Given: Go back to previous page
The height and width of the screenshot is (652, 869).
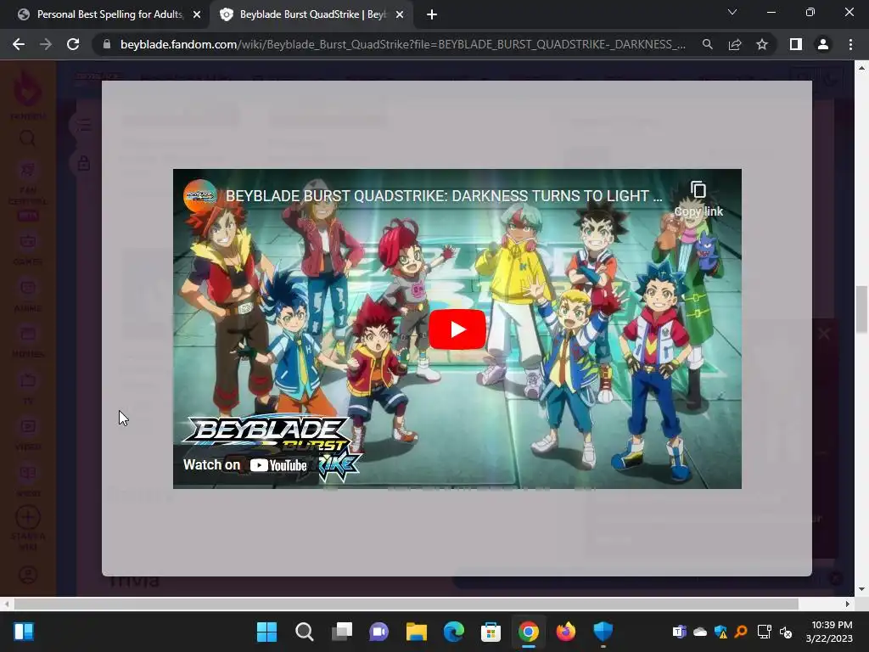Looking at the screenshot, I should tap(19, 44).
